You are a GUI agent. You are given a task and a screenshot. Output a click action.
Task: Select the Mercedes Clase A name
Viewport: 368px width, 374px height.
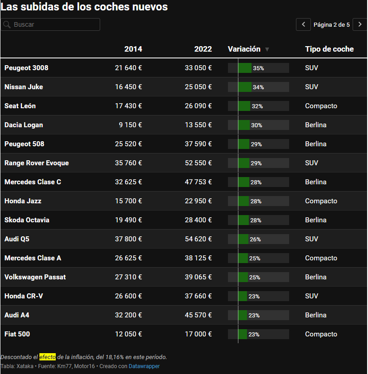click(33, 258)
